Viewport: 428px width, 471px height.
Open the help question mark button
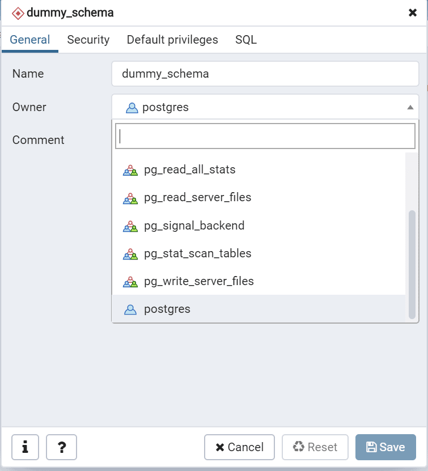61,447
